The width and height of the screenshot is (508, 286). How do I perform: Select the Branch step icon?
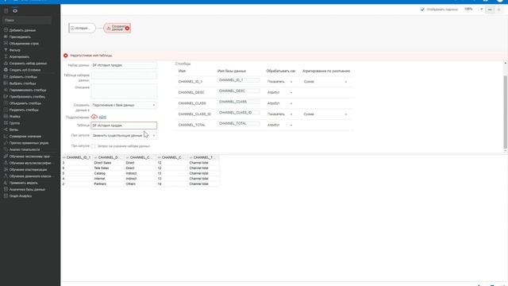click(x=6, y=129)
